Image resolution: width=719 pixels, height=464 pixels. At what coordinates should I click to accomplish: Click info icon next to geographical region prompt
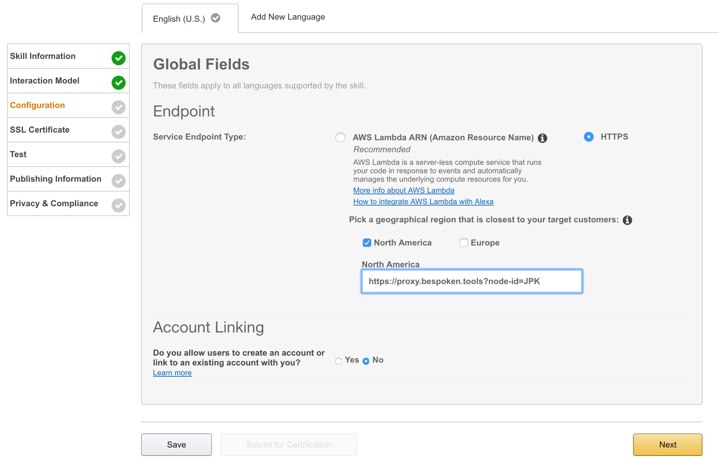click(x=627, y=220)
